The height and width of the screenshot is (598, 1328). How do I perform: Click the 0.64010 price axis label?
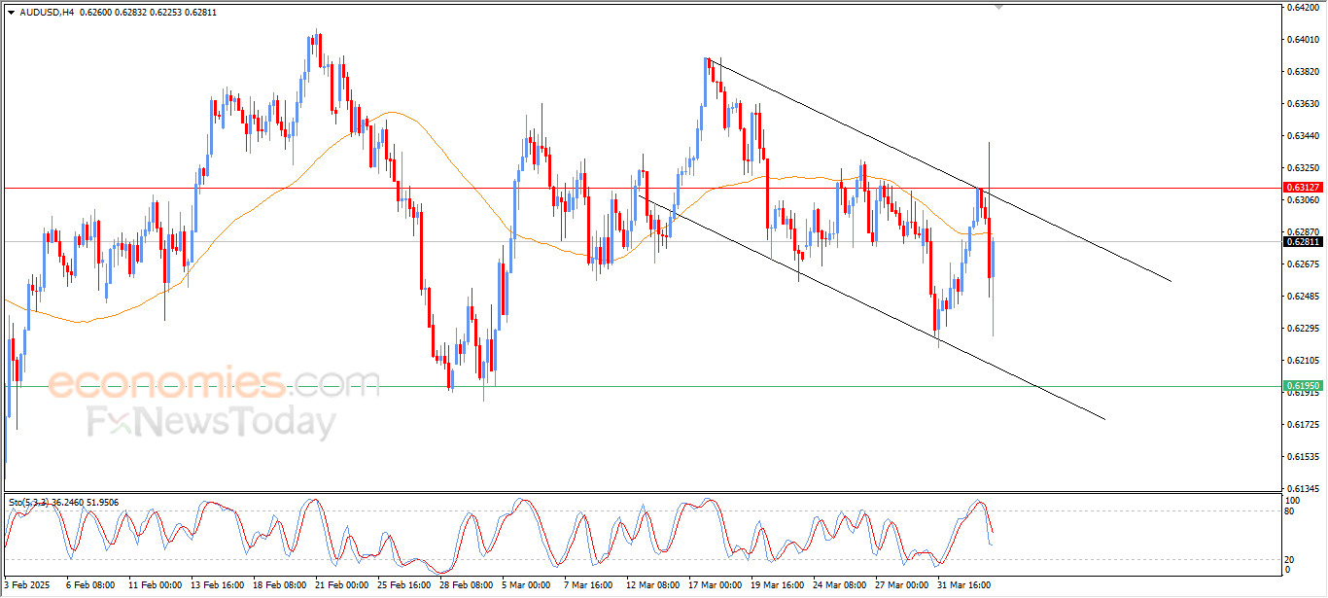(1303, 39)
